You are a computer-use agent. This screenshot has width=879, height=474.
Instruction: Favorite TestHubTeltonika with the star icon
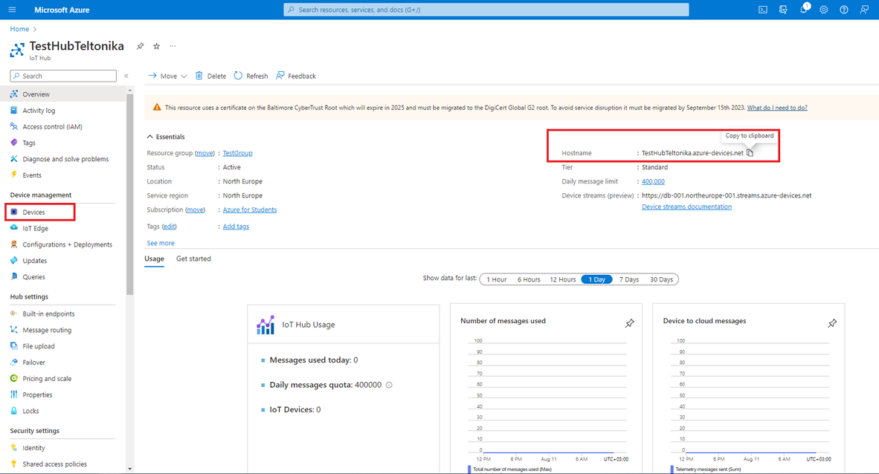coord(156,46)
